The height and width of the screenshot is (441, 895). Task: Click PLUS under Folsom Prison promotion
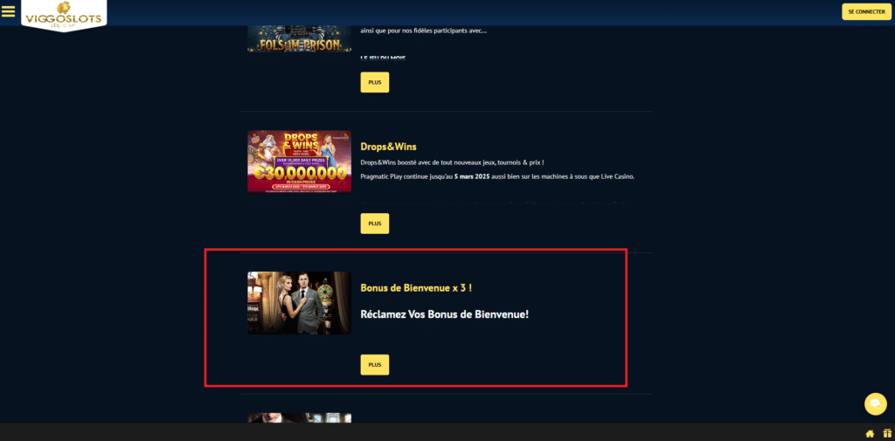(x=374, y=82)
